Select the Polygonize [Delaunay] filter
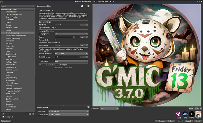 click(x=14, y=88)
